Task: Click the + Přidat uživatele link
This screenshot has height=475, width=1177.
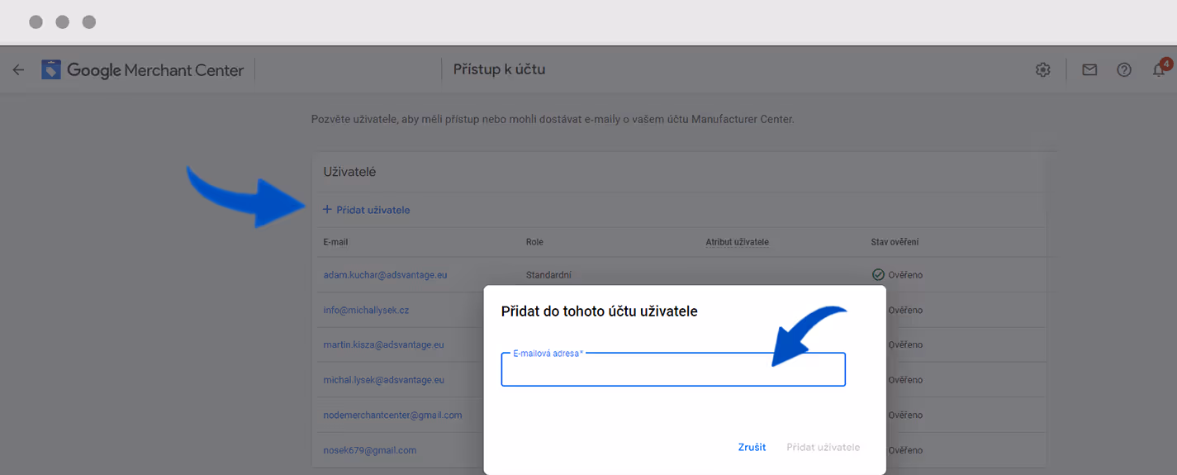Action: point(366,210)
